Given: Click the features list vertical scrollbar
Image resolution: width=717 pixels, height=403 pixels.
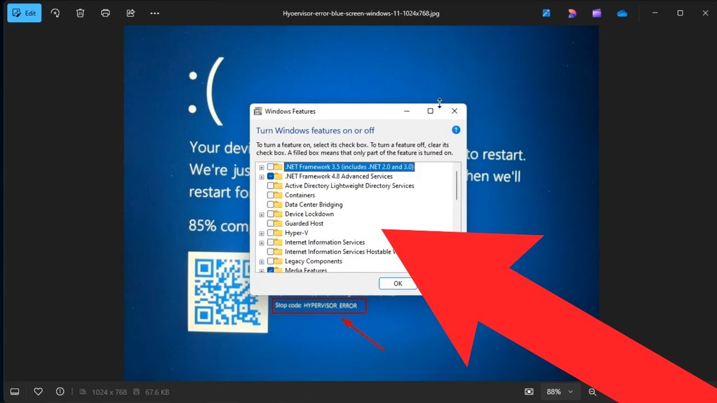Looking at the screenshot, I should [x=457, y=186].
